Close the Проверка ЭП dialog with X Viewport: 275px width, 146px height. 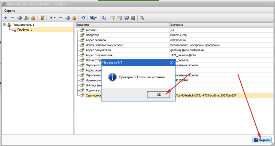171,63
